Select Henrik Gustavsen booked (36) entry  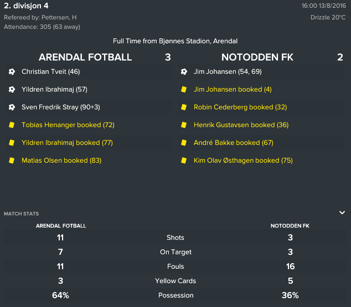[x=241, y=125]
